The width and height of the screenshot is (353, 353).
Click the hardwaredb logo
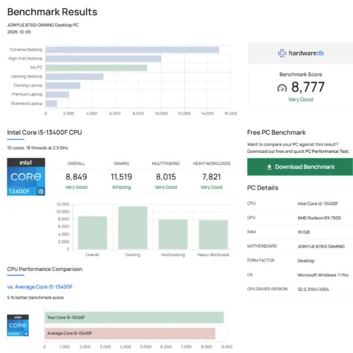(301, 54)
